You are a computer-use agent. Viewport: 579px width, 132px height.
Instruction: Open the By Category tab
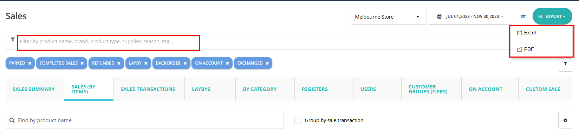click(x=260, y=89)
